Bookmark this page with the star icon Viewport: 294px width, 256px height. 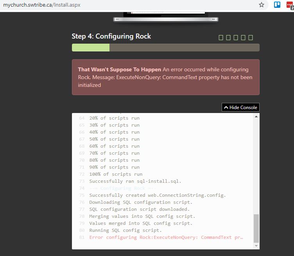click(262, 5)
